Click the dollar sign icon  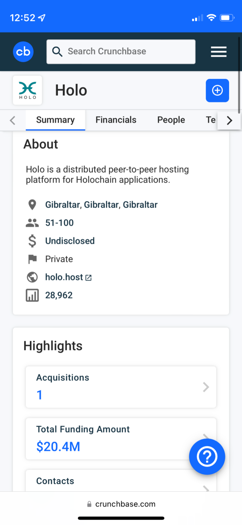32,241
